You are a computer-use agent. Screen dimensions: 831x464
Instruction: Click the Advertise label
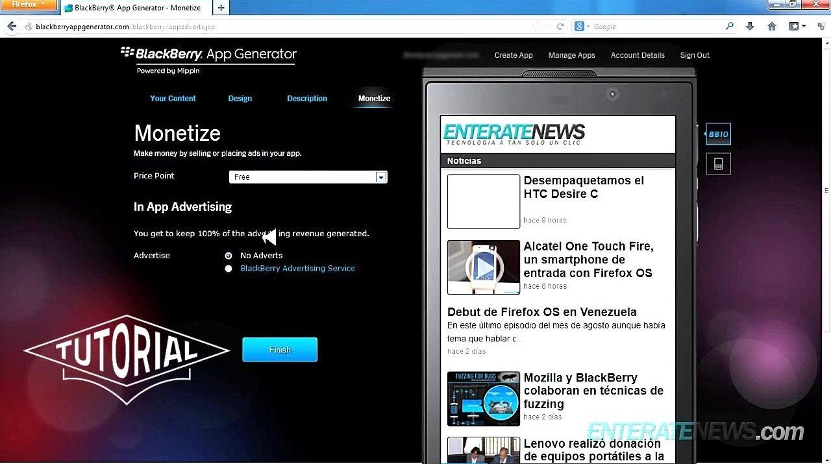pos(152,256)
